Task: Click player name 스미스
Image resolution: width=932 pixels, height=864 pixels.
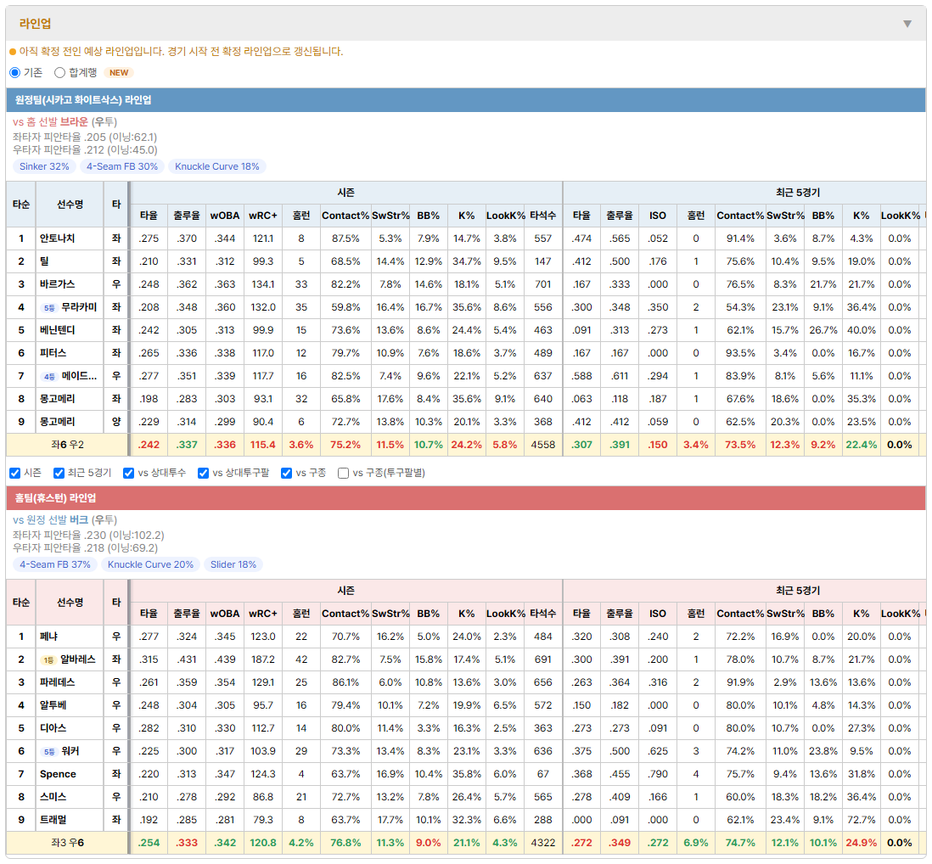Action: tap(53, 798)
